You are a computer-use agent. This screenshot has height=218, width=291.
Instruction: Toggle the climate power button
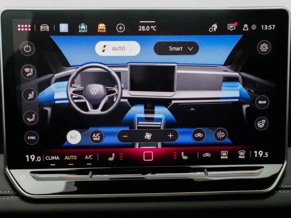coord(28,49)
